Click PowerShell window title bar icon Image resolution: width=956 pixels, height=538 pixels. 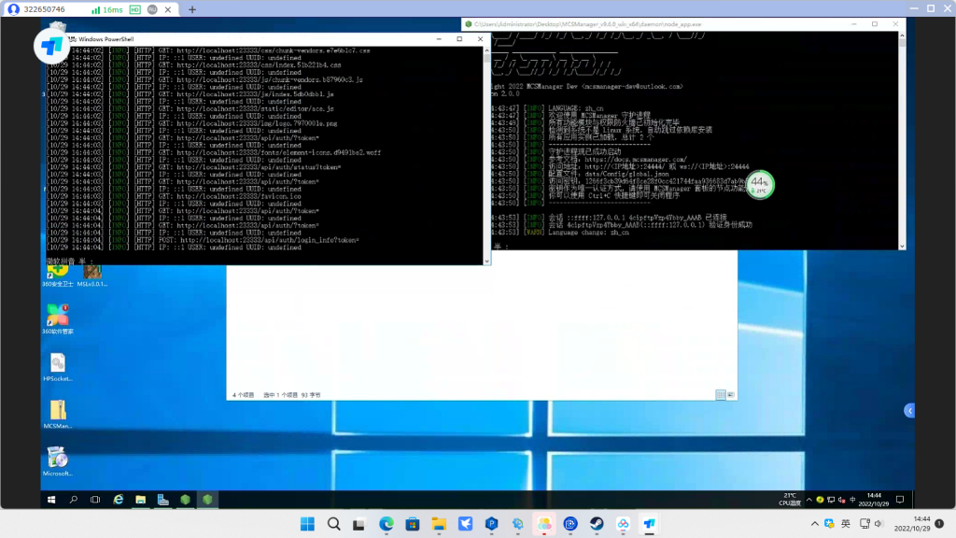73,39
